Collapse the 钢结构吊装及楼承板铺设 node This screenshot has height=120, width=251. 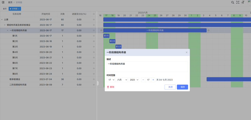pyautogui.click(x=5, y=25)
